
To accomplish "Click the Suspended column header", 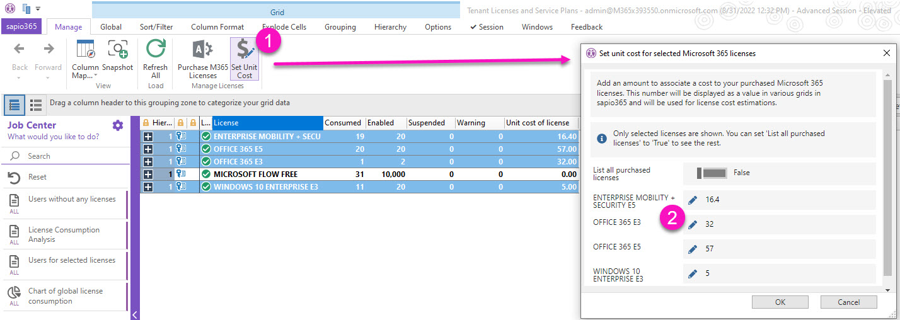I will coord(430,123).
